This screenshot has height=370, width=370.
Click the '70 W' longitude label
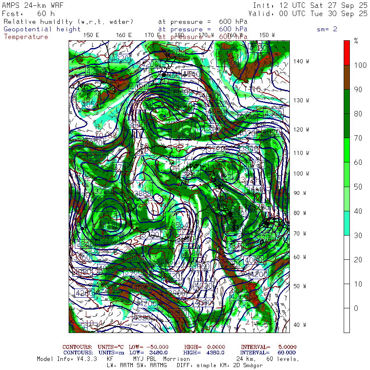pos(300,234)
